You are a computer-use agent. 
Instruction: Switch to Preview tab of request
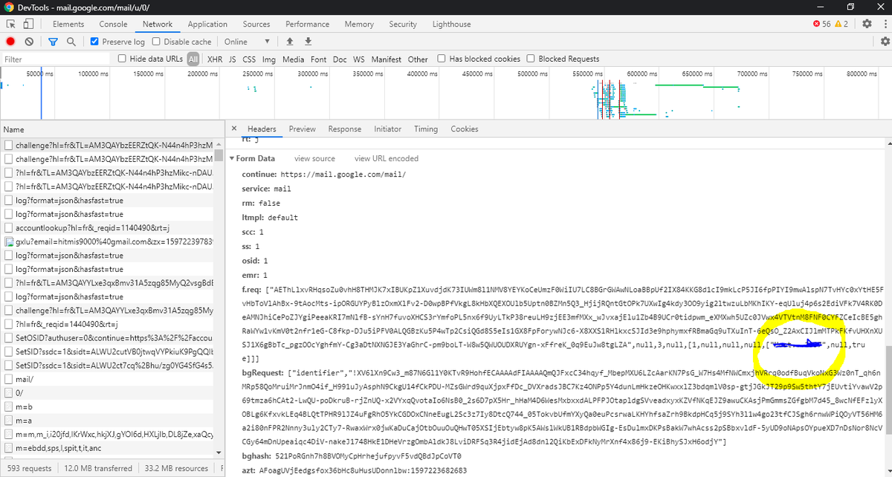point(302,129)
